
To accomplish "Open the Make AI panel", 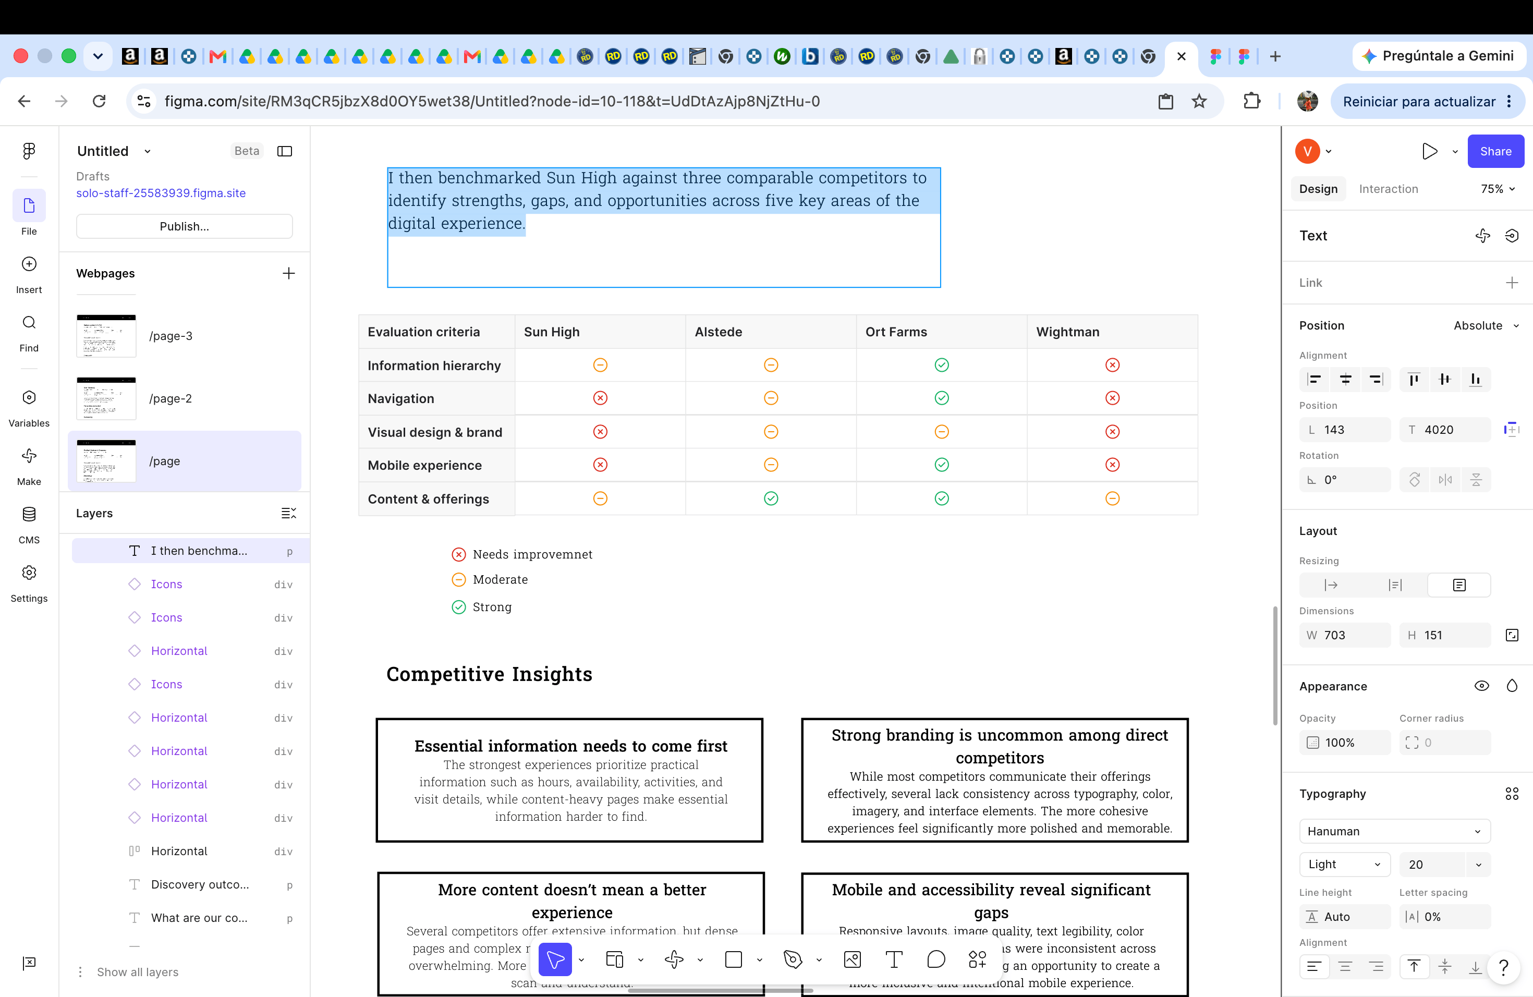I will [x=29, y=467].
